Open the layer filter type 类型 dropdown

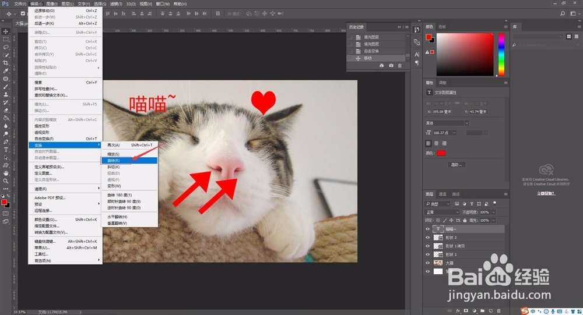click(438, 204)
